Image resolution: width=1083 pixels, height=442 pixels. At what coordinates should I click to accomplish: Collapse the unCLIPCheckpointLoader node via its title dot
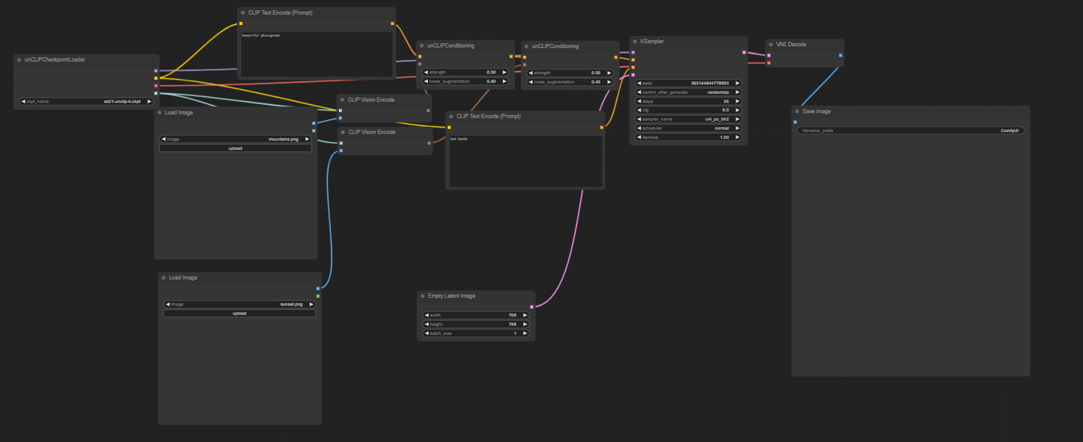[x=20, y=60]
